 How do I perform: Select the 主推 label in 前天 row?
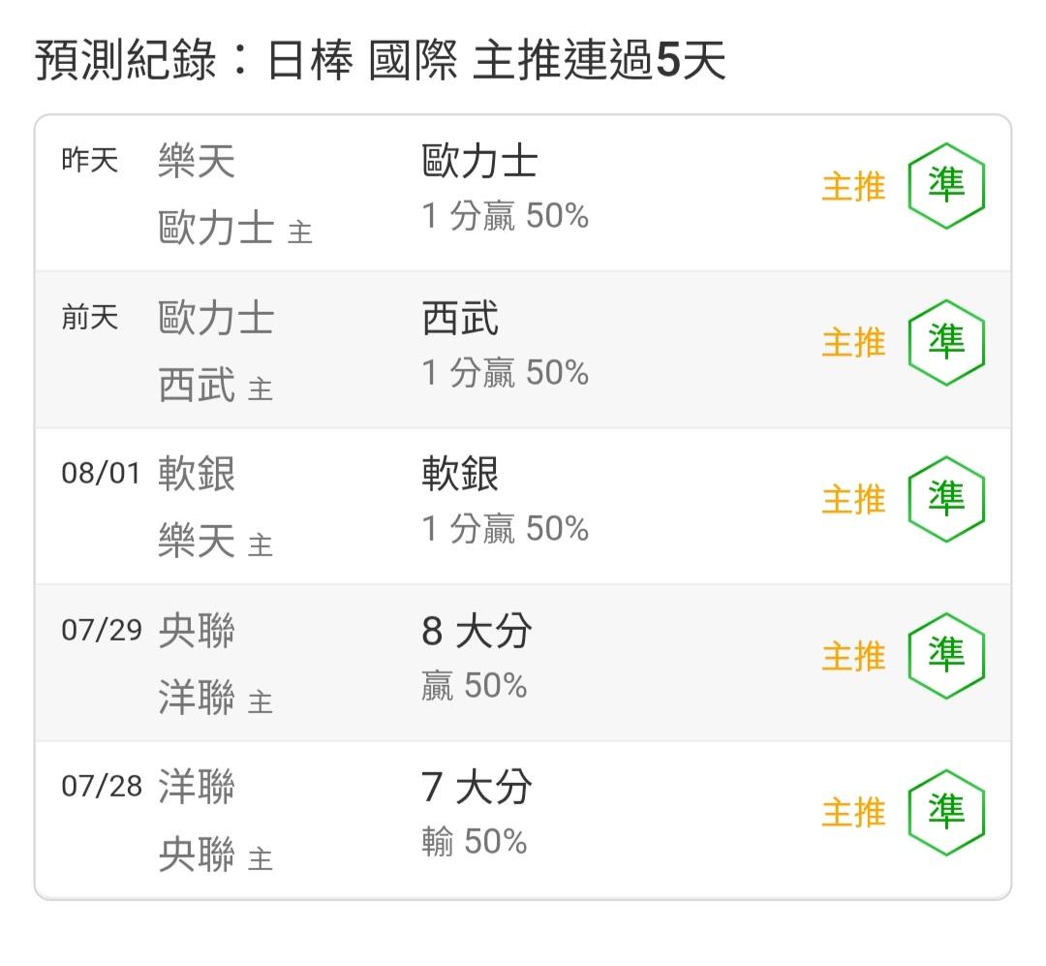853,343
